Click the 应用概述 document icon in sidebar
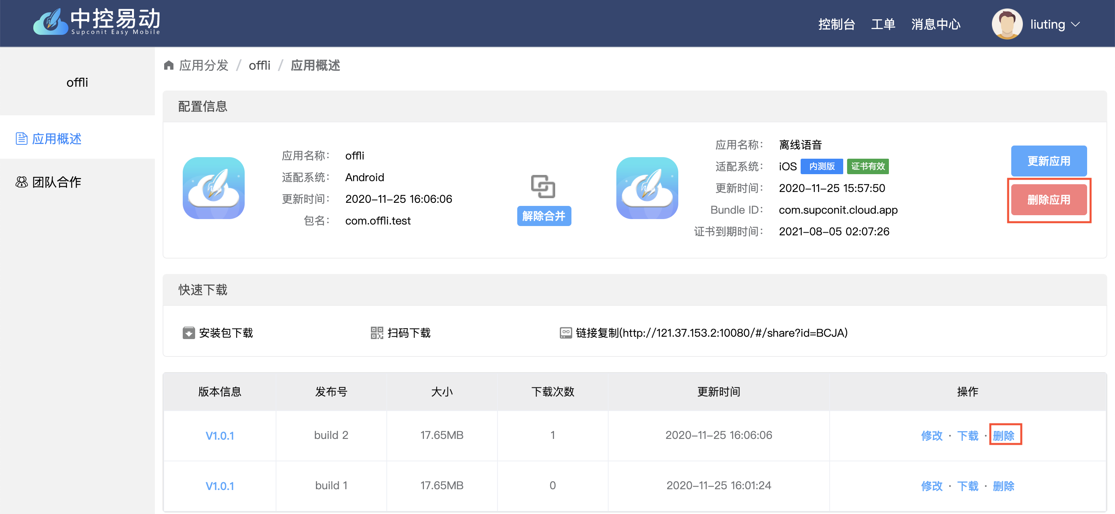Image resolution: width=1115 pixels, height=514 pixels. tap(21, 139)
